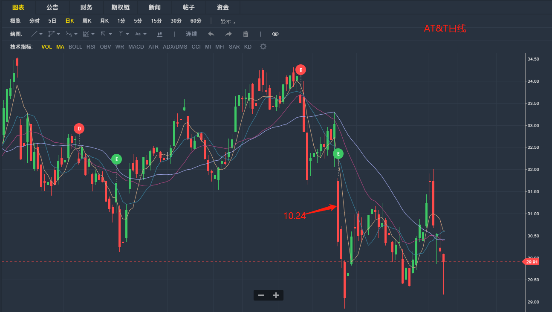
Task: Zoom out chart with minus button
Action: 261,295
